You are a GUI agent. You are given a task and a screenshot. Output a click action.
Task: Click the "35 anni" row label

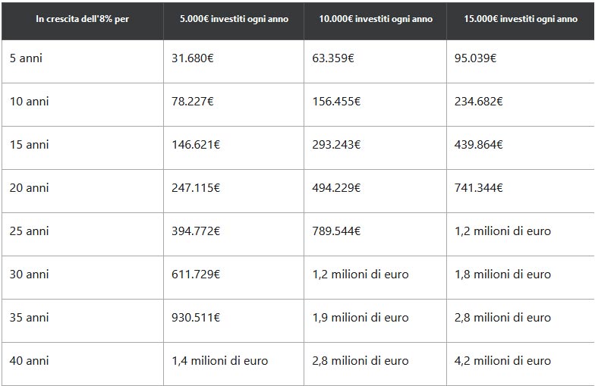point(30,317)
